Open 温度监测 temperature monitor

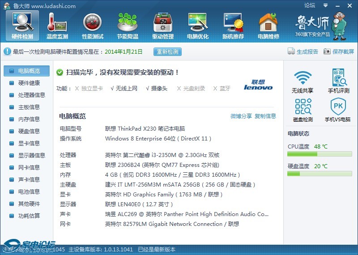tap(57, 25)
